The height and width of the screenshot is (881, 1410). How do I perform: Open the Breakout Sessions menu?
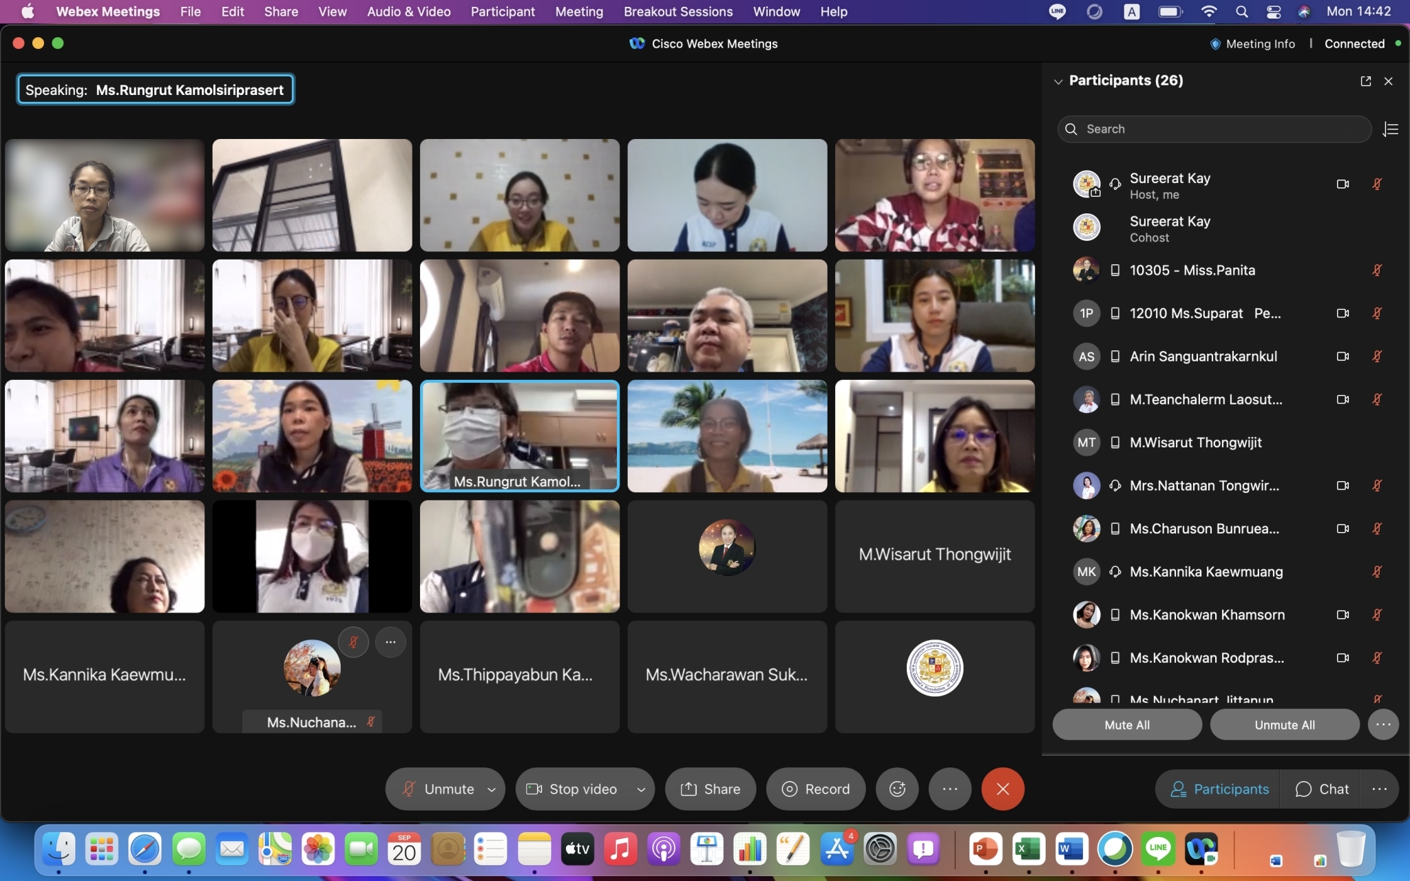pos(678,12)
